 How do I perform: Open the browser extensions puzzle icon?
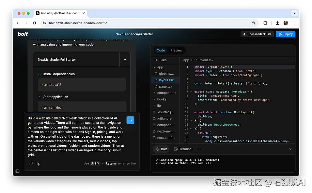(265, 23)
